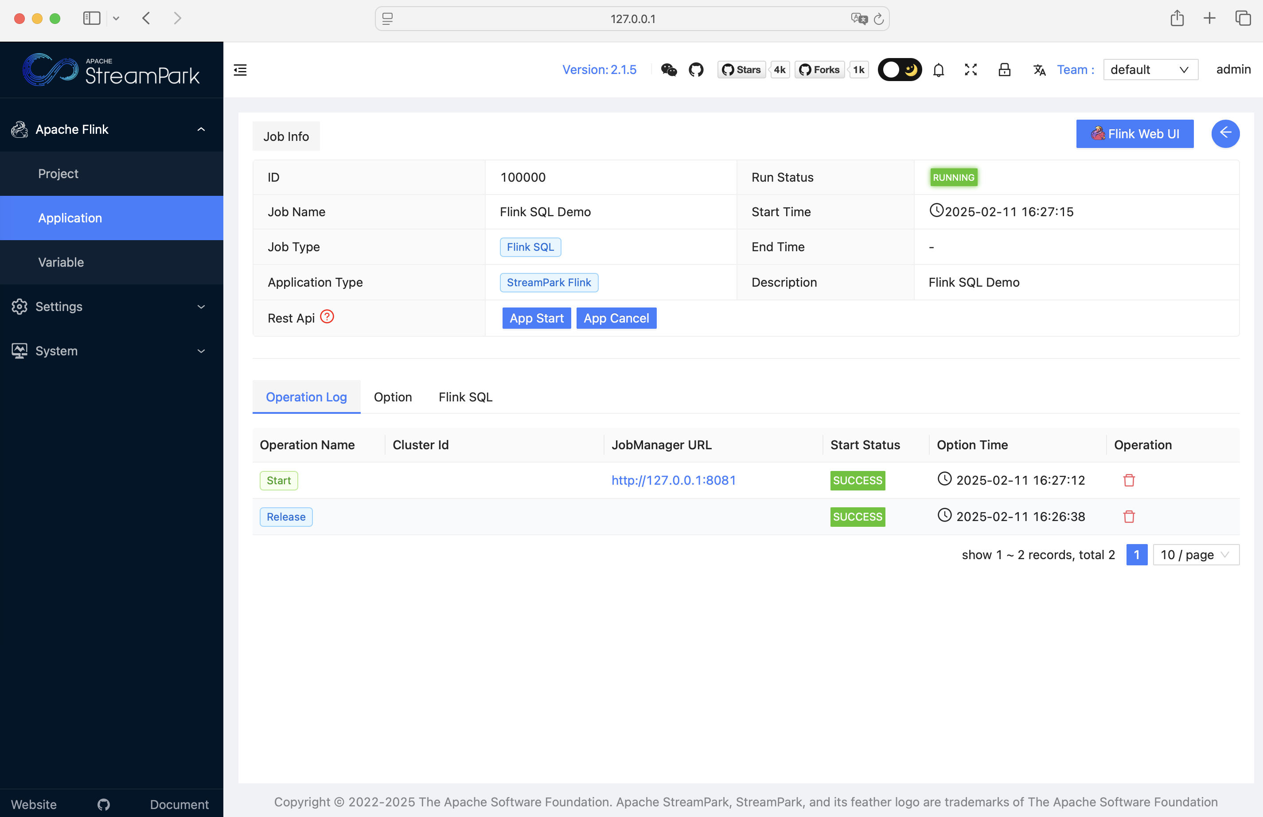1263x817 pixels.
Task: Open GitHub icon next to version
Action: (696, 70)
